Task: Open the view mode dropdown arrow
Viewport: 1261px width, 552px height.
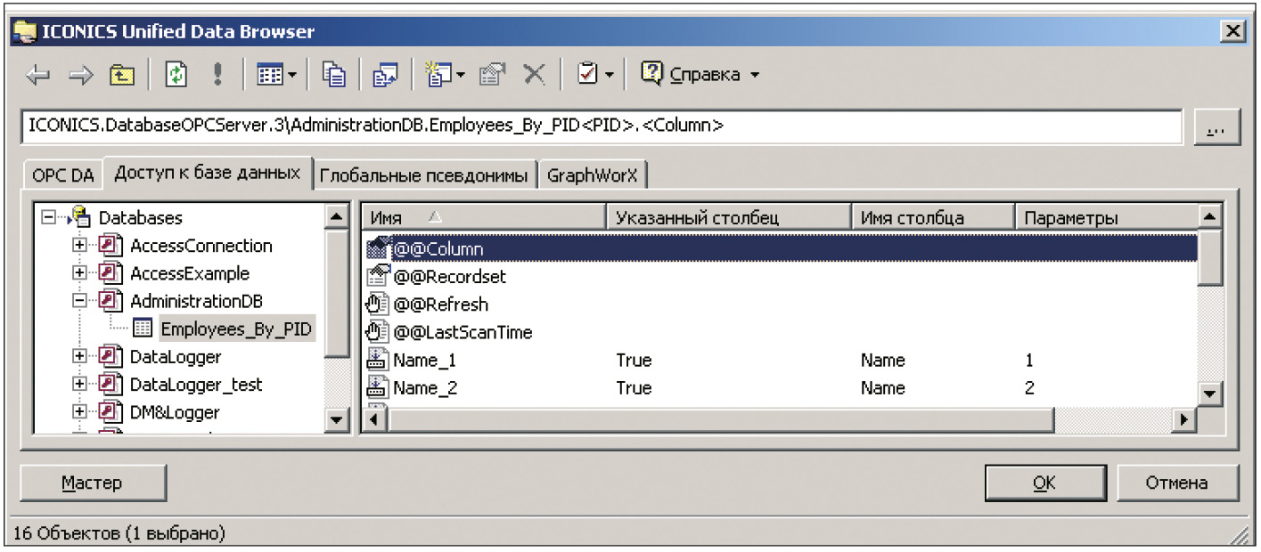Action: [291, 77]
